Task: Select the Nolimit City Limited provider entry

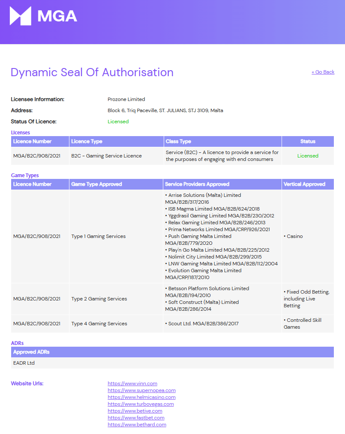Action: 213,257
